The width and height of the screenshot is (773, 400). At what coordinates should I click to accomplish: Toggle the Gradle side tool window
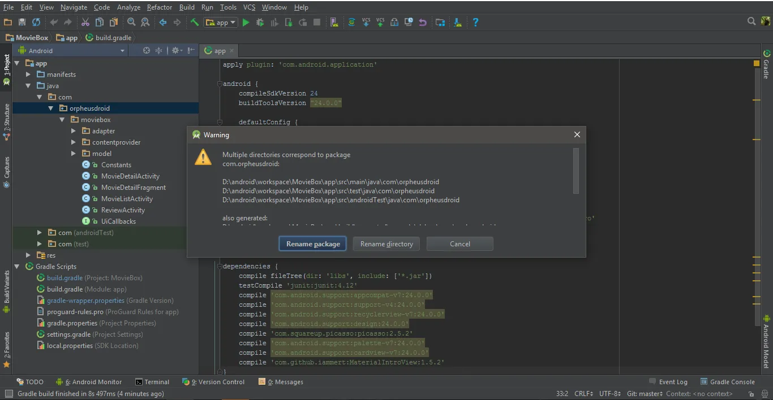767,64
